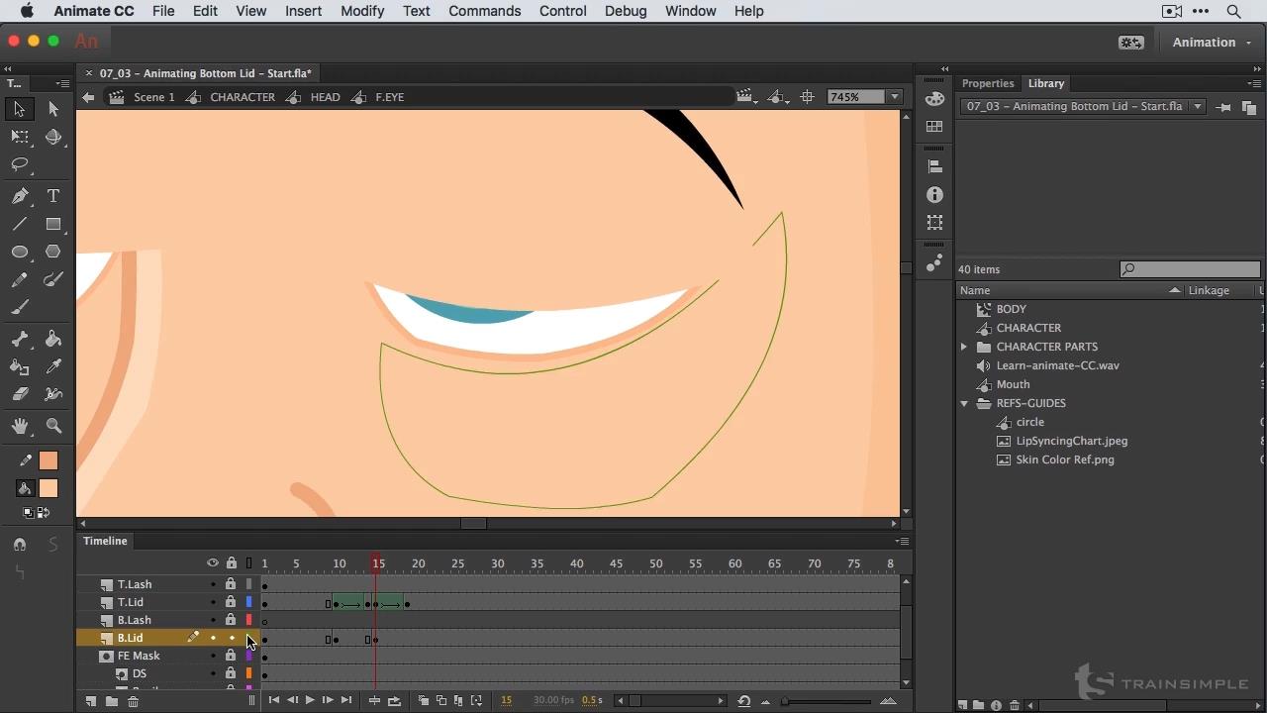Screen dimensions: 1267x713
Task: Select the Free Transform tool
Action: pos(20,137)
